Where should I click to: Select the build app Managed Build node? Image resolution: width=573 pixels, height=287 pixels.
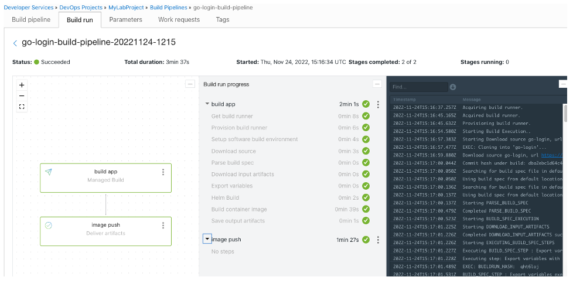[105, 178]
